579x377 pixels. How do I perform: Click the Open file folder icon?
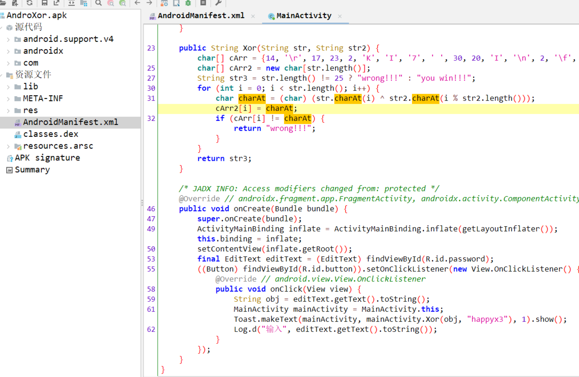(3, 3)
